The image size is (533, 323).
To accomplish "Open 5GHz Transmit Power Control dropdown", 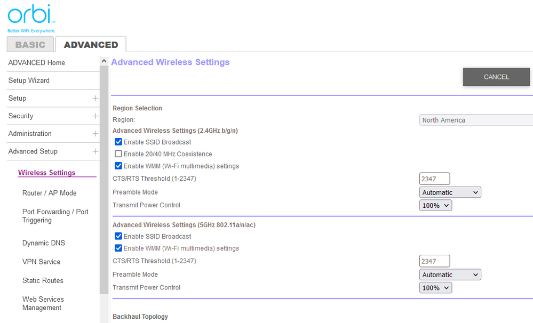I will point(436,288).
